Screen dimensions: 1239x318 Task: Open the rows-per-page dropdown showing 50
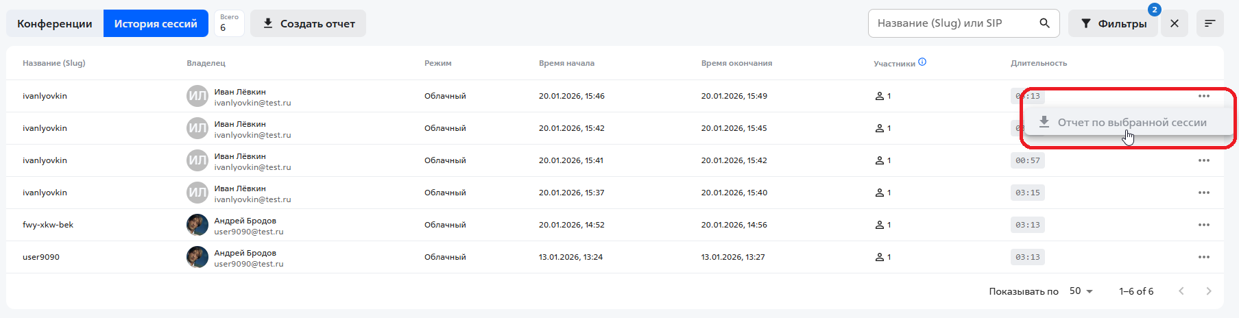coord(1081,291)
